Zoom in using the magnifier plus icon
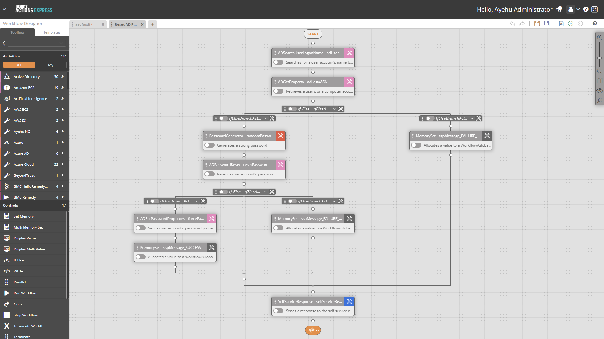The width and height of the screenshot is (604, 339). pyautogui.click(x=600, y=37)
